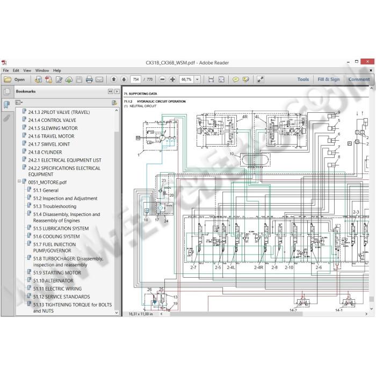Click the bookmarks list scroll down arrow

tap(117, 313)
